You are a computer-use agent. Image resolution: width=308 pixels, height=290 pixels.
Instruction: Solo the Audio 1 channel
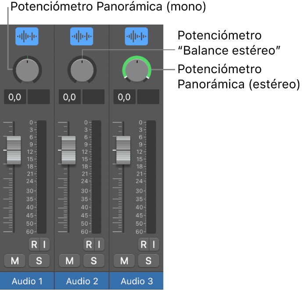39,261
